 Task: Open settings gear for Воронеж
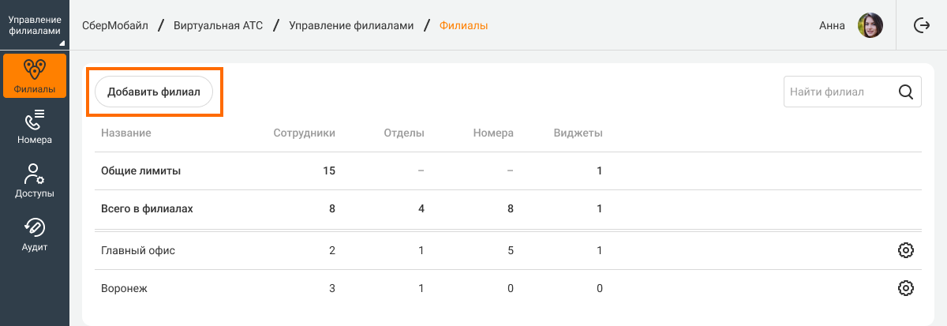[905, 288]
